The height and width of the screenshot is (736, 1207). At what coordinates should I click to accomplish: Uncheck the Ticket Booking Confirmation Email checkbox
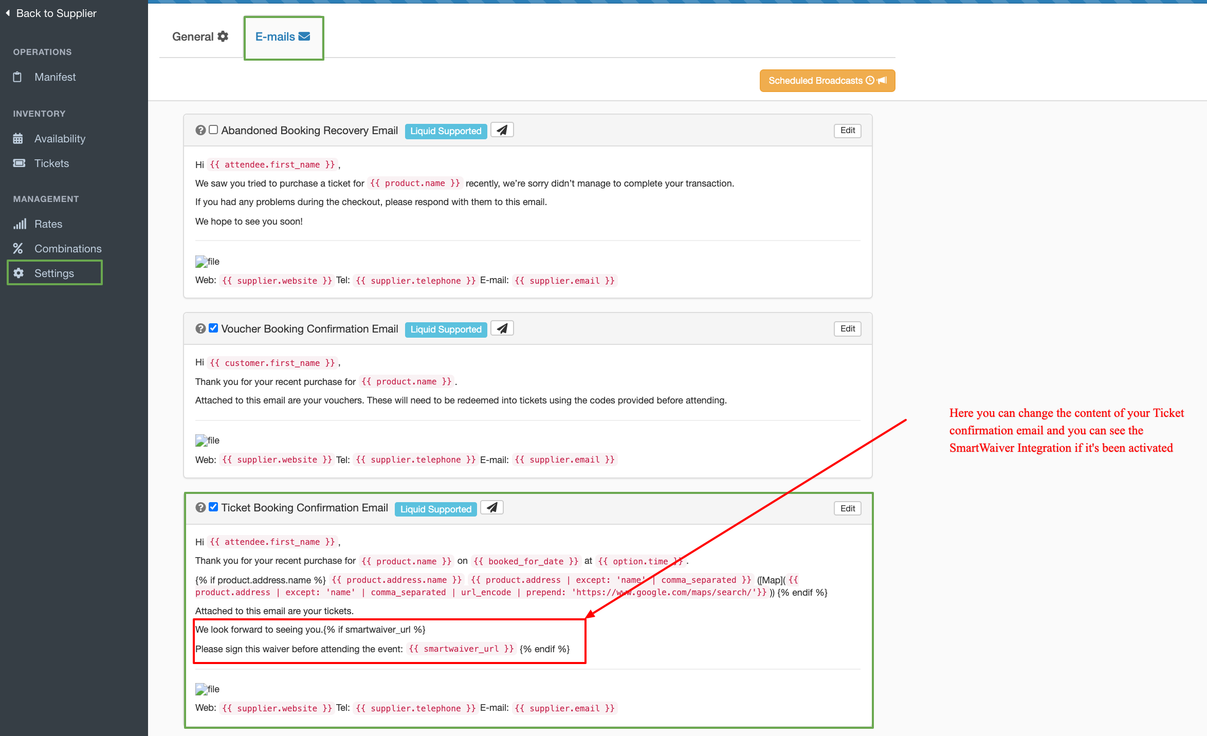pos(213,507)
